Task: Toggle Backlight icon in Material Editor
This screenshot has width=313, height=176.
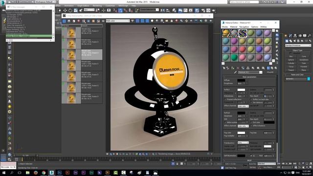Action: (277, 35)
